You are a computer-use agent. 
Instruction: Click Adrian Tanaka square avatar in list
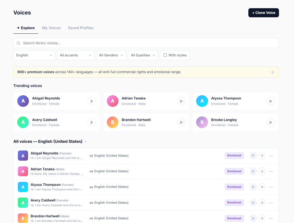point(23,171)
